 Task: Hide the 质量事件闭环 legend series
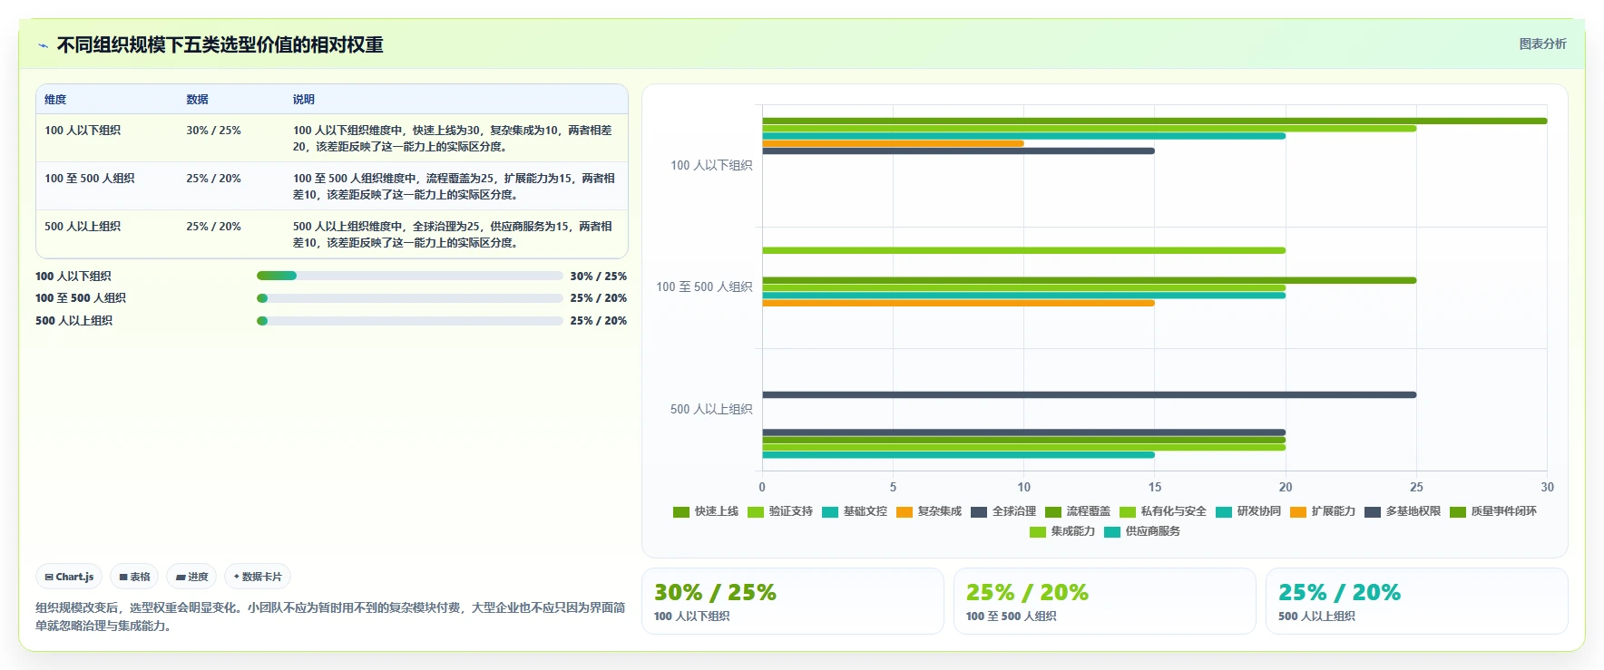(x=1493, y=511)
